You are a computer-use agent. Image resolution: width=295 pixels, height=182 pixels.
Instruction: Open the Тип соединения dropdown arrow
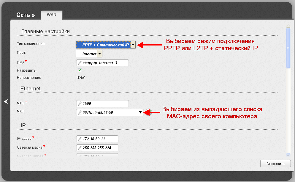[x=133, y=45]
